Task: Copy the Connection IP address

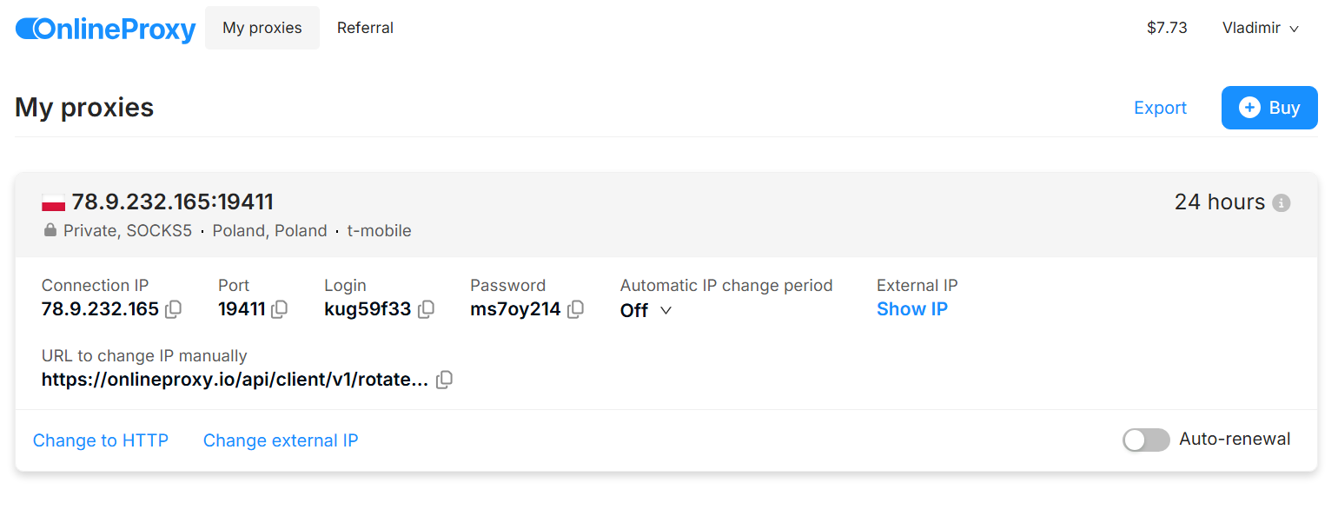Action: [174, 309]
